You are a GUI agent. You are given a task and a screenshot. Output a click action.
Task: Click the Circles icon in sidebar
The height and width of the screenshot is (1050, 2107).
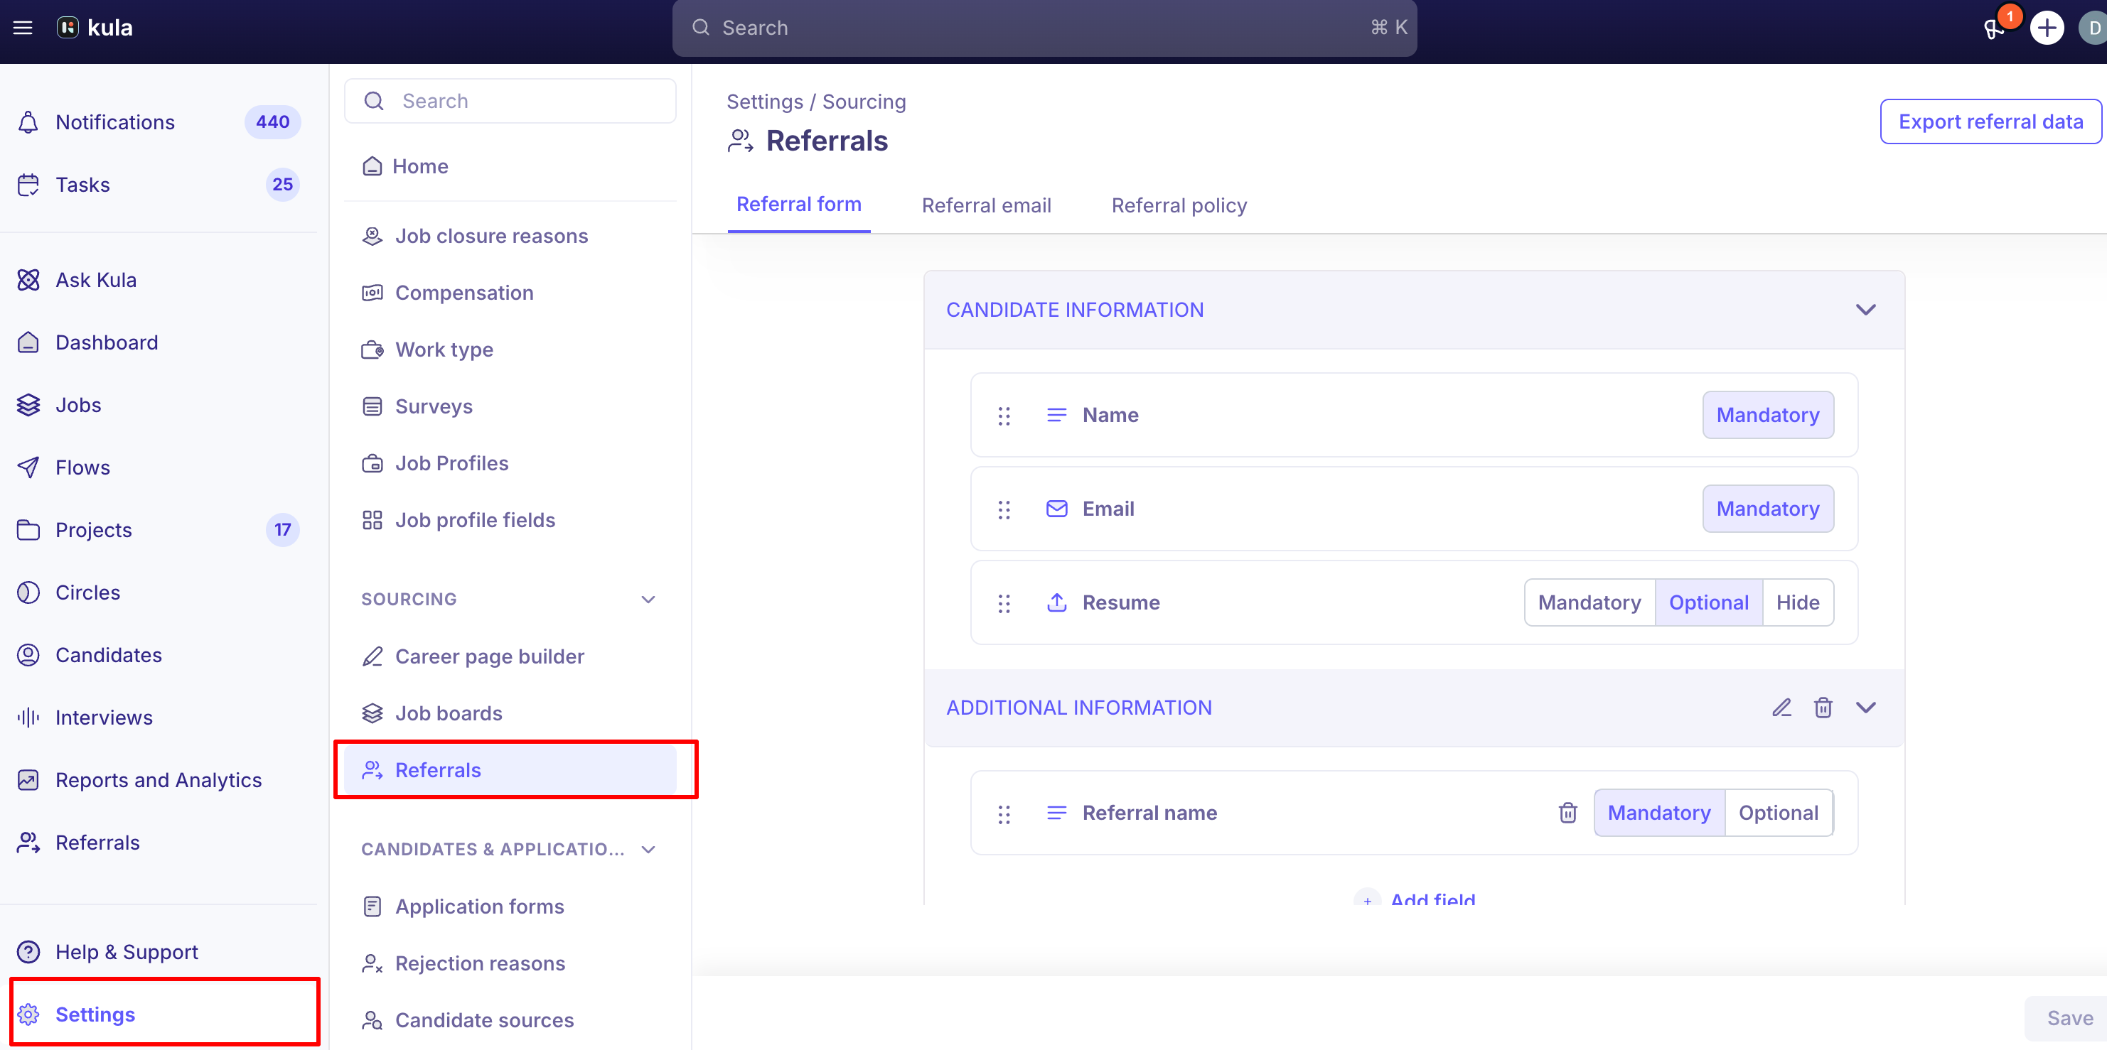28,592
